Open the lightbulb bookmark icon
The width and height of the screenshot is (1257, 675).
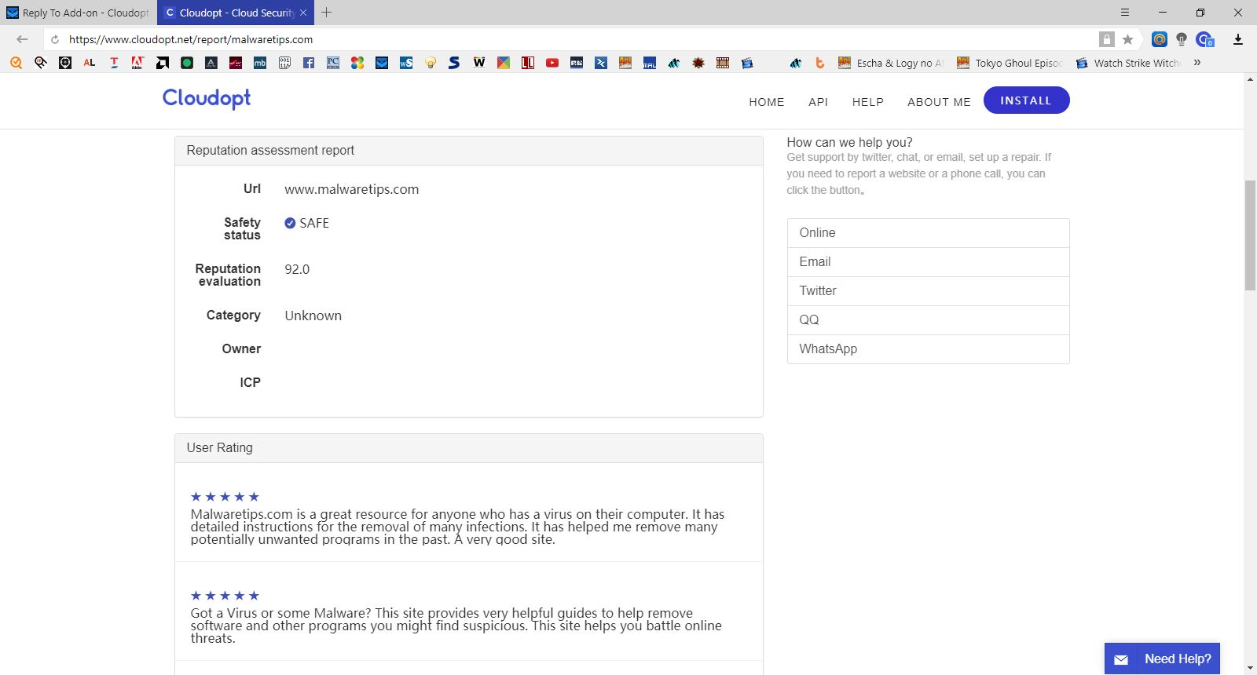tap(431, 63)
